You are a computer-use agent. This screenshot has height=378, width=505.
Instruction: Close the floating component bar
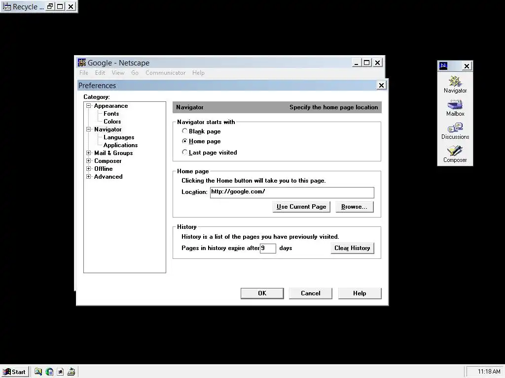click(x=467, y=66)
